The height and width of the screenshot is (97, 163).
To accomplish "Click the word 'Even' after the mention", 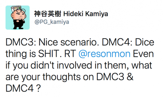I will (143, 54).
